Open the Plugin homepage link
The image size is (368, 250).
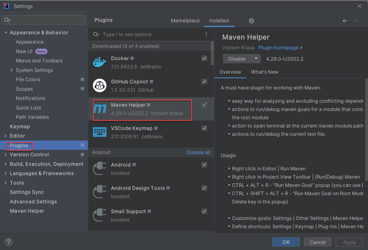[x=278, y=48]
